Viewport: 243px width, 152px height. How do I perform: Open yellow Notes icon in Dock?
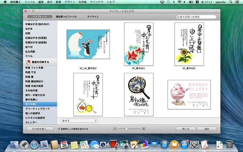(74, 145)
